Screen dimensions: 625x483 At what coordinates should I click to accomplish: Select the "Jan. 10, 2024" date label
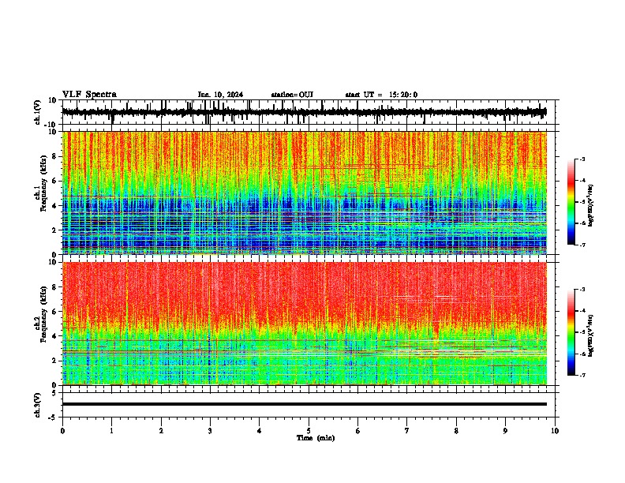click(220, 95)
